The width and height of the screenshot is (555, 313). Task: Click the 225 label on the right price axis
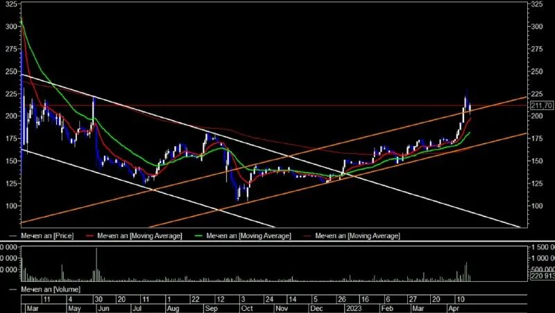click(537, 94)
